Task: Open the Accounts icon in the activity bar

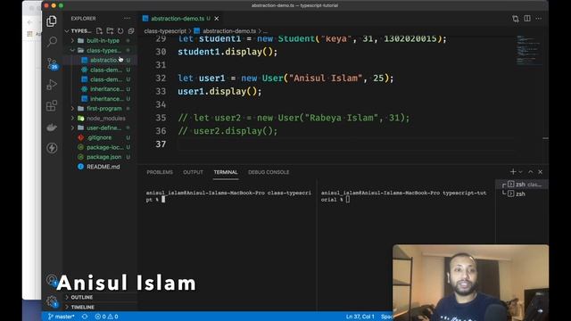Action: coord(52,279)
